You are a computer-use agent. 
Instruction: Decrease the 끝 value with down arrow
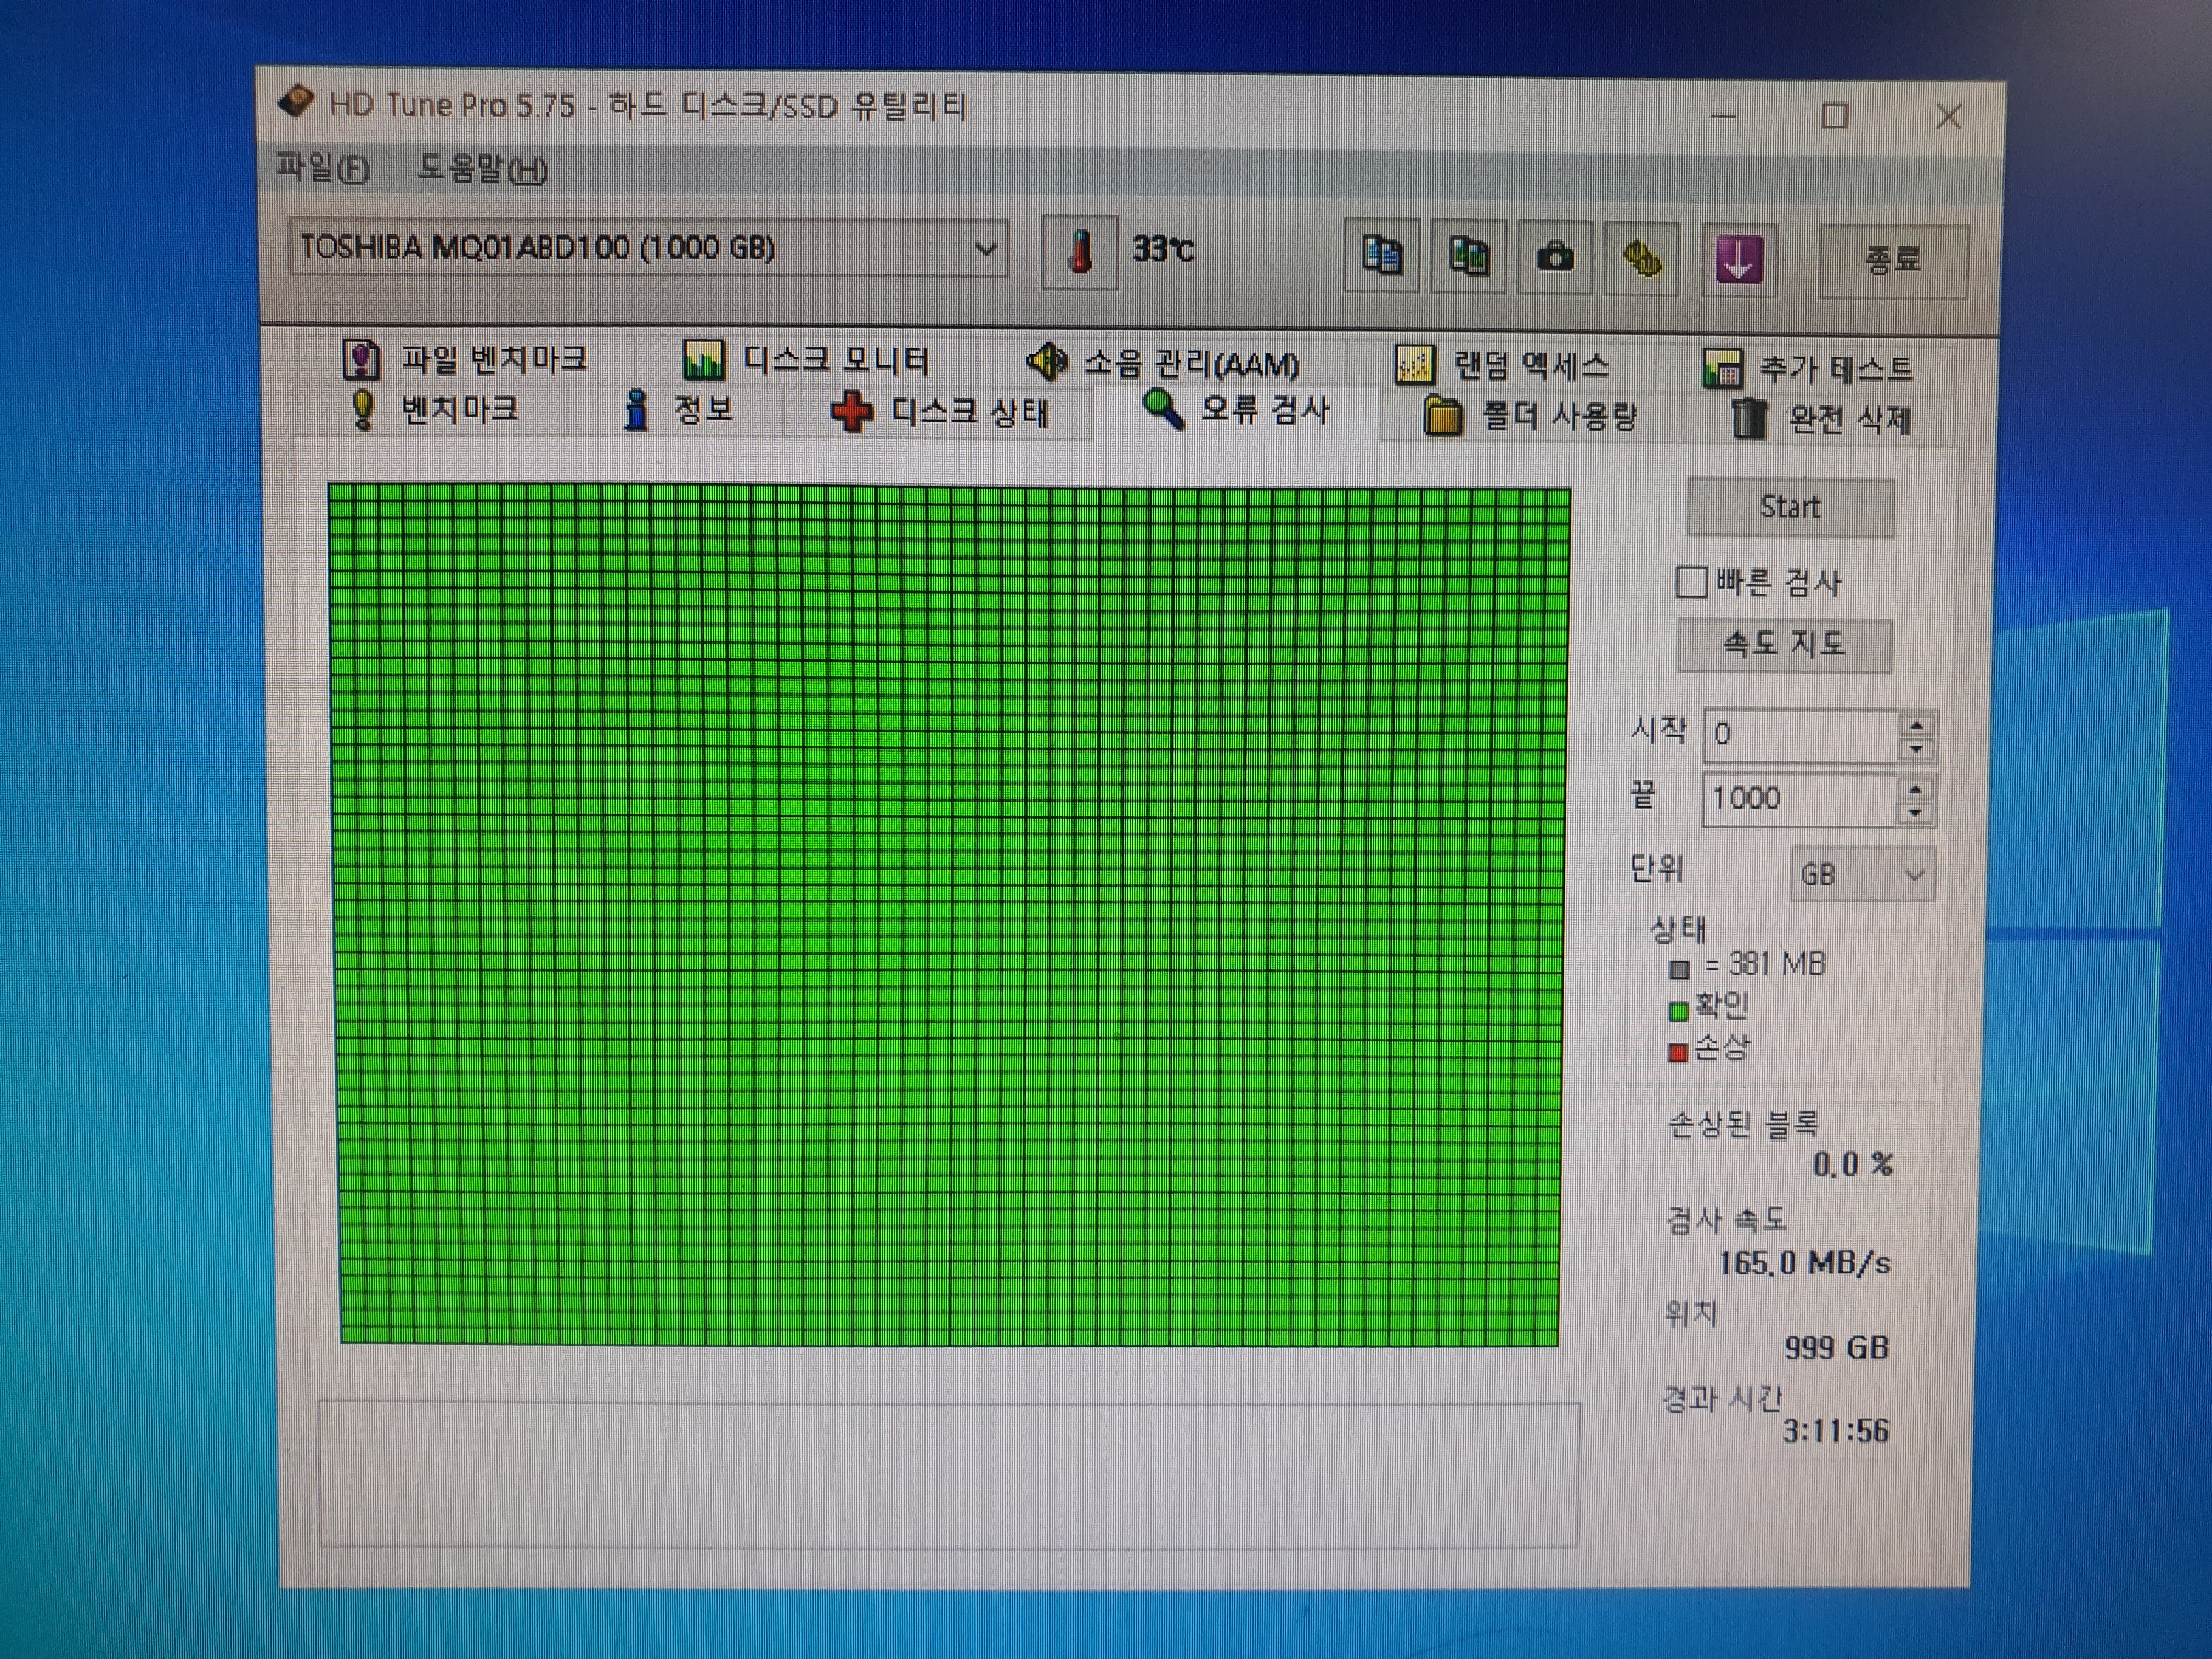[1915, 813]
